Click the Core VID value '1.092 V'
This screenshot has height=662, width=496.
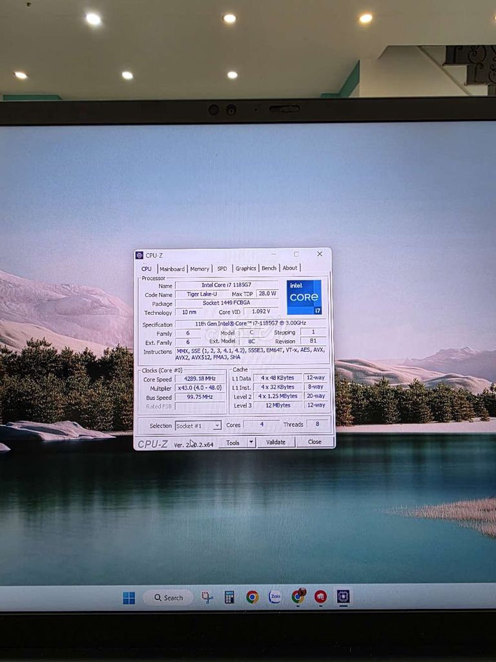click(x=261, y=311)
